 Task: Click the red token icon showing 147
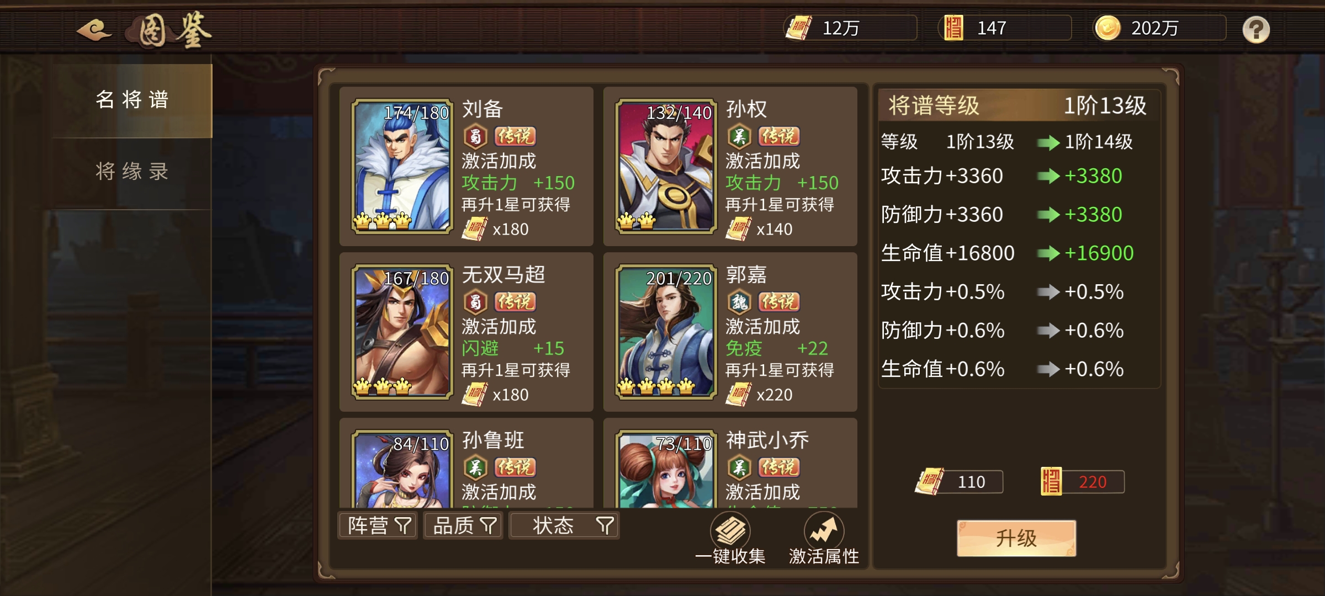953,28
